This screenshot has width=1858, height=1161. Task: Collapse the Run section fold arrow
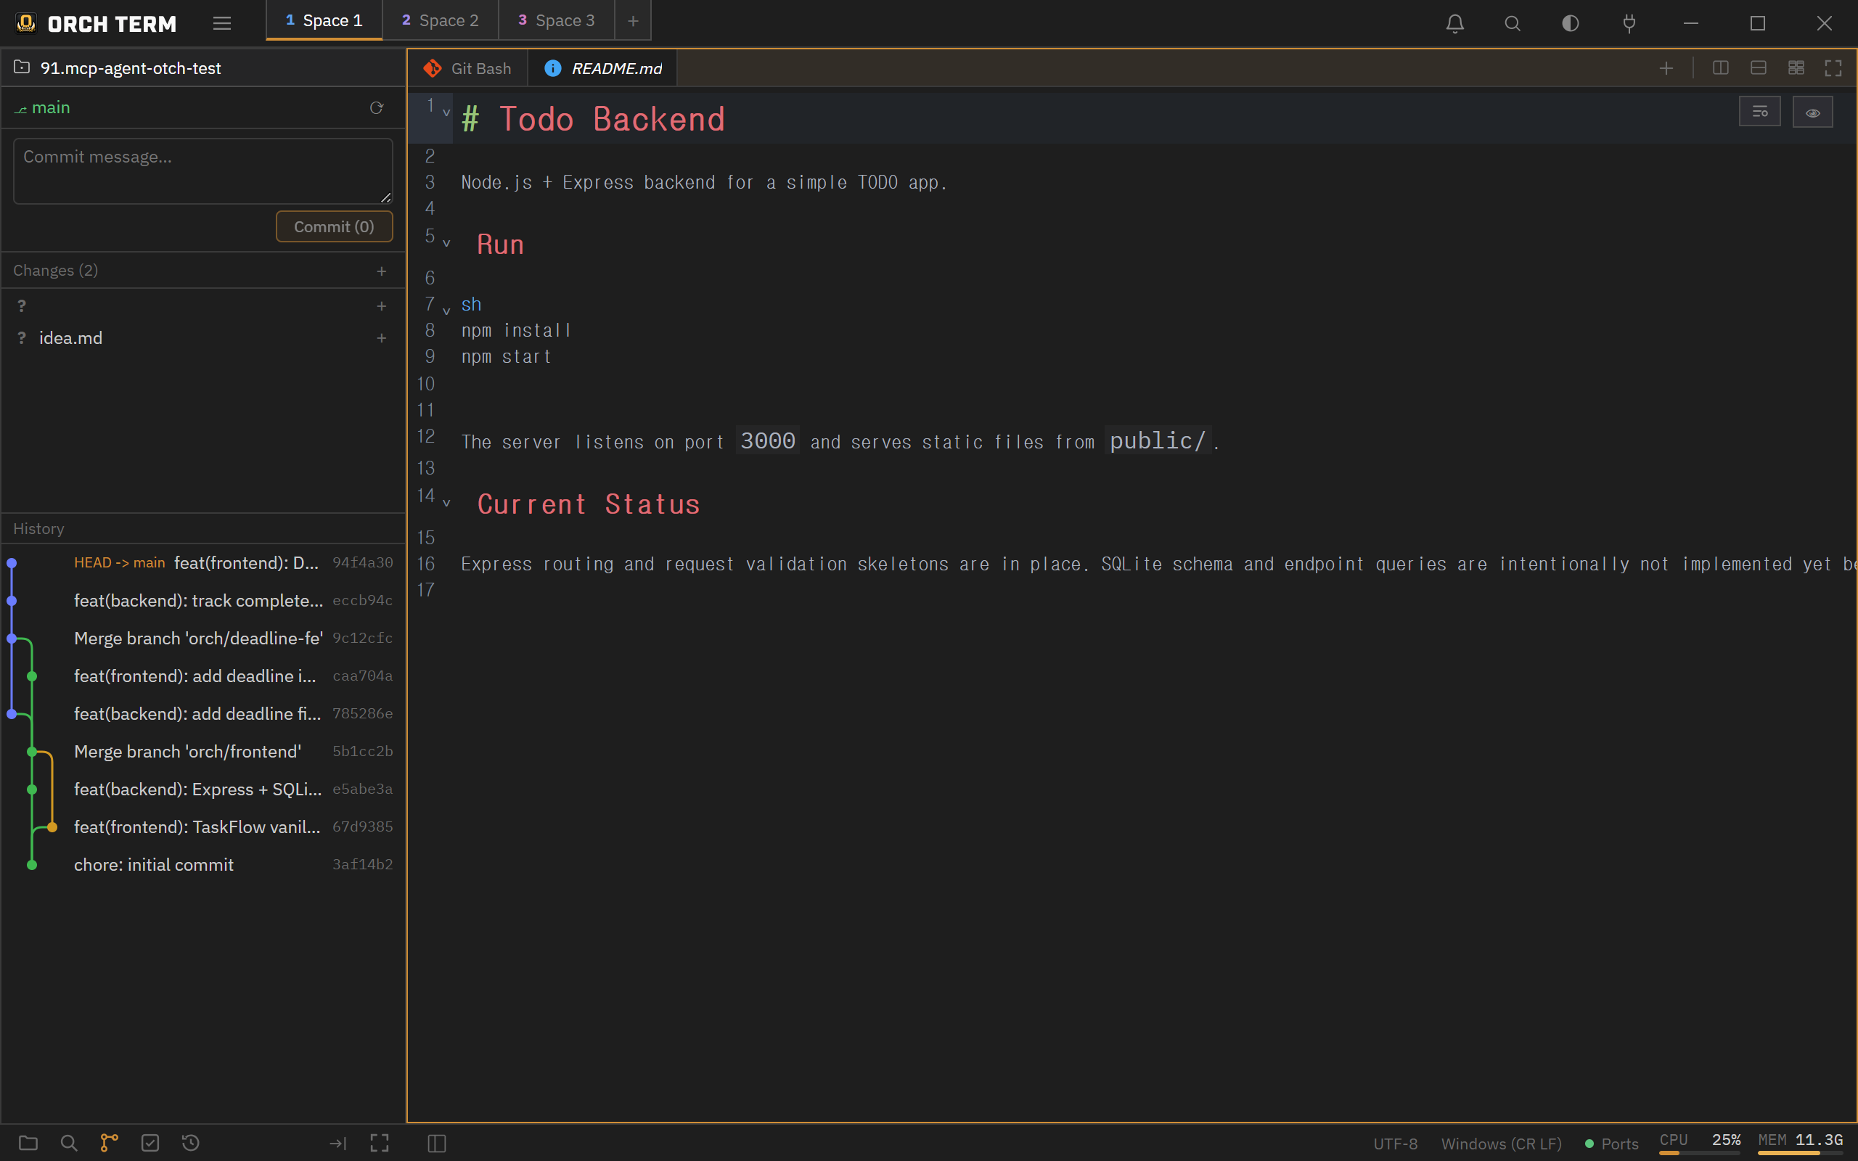pyautogui.click(x=446, y=243)
